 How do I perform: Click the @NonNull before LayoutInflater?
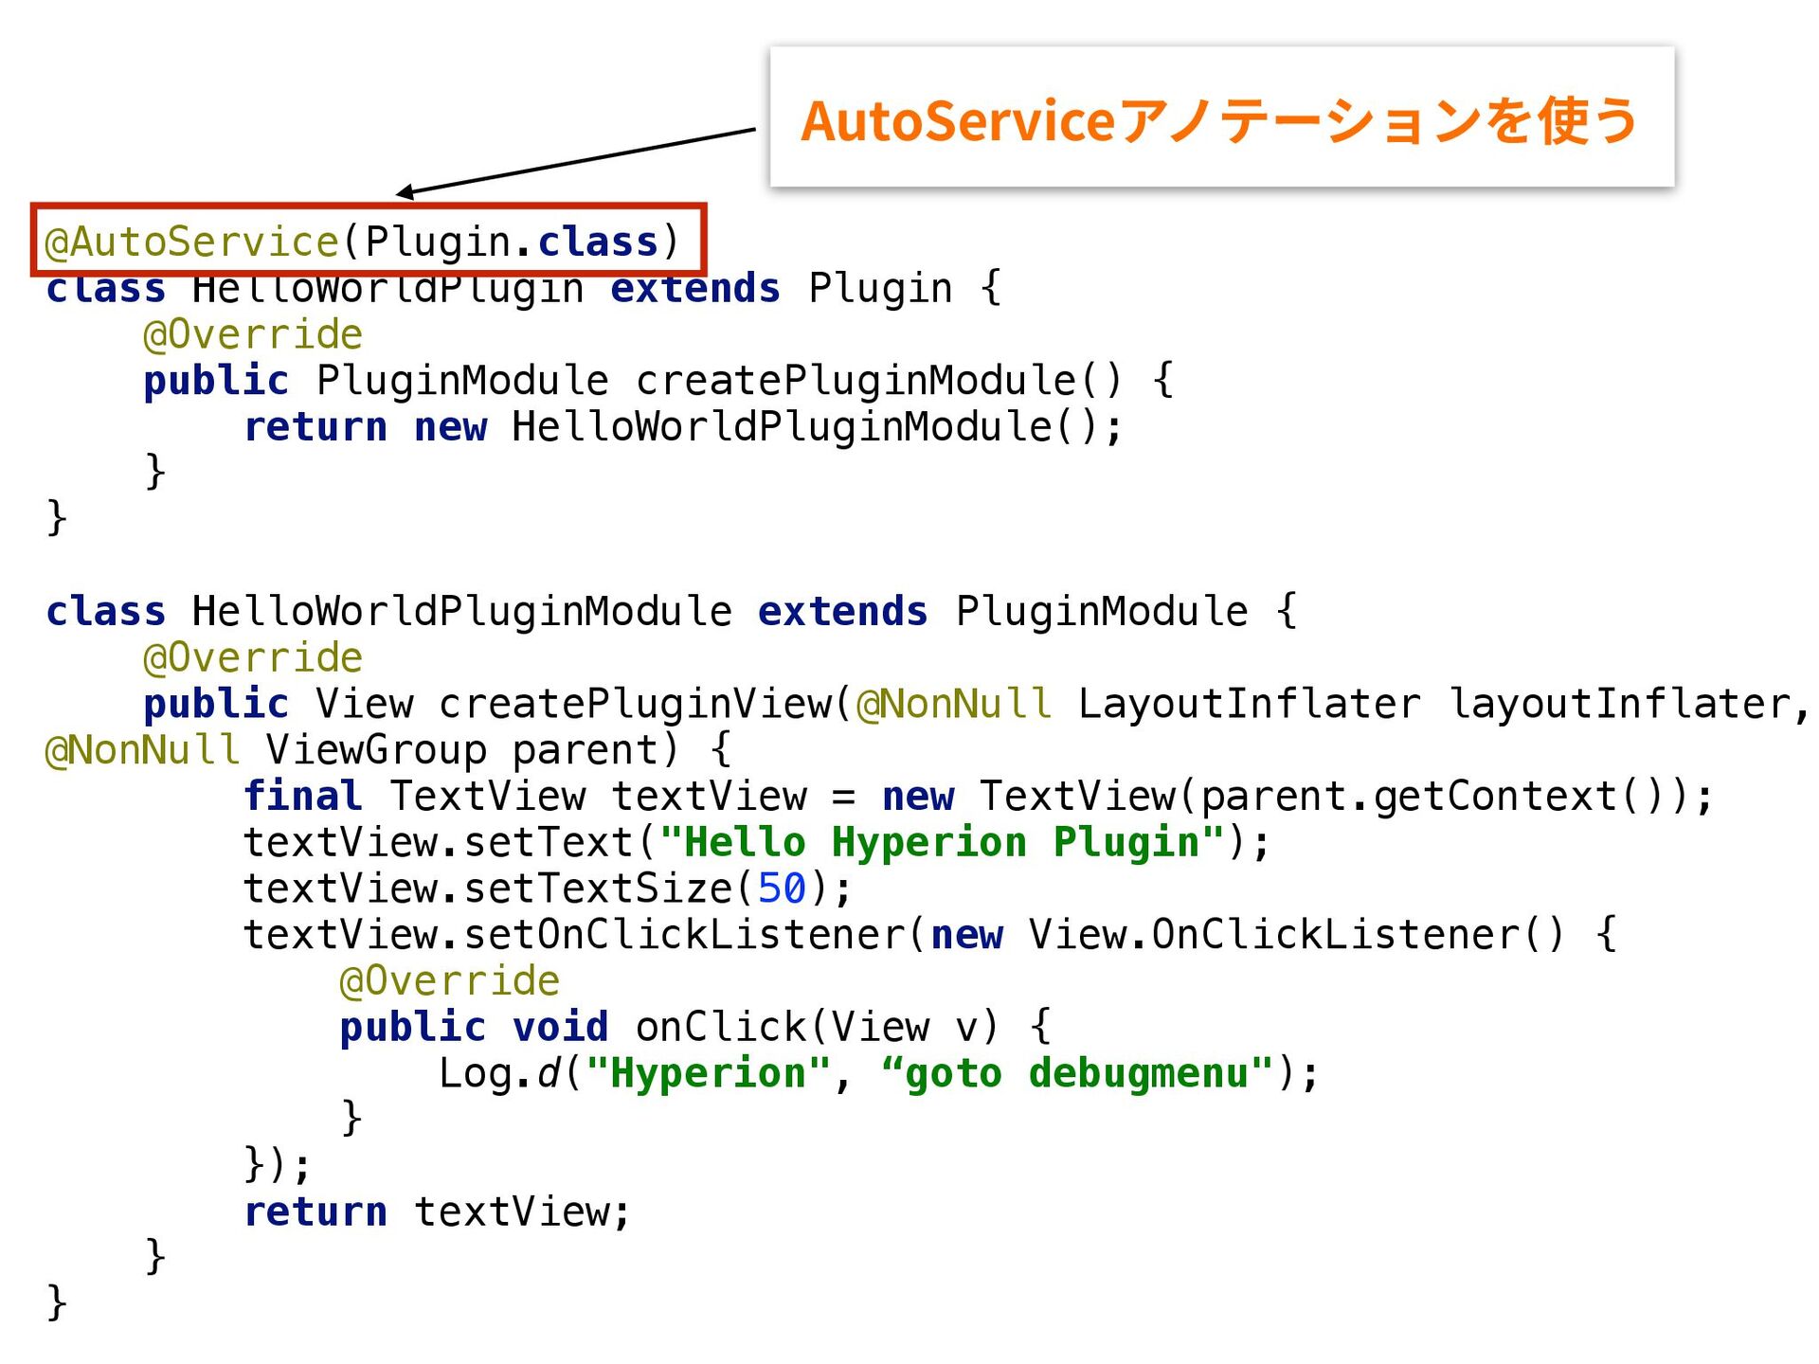coord(953,704)
